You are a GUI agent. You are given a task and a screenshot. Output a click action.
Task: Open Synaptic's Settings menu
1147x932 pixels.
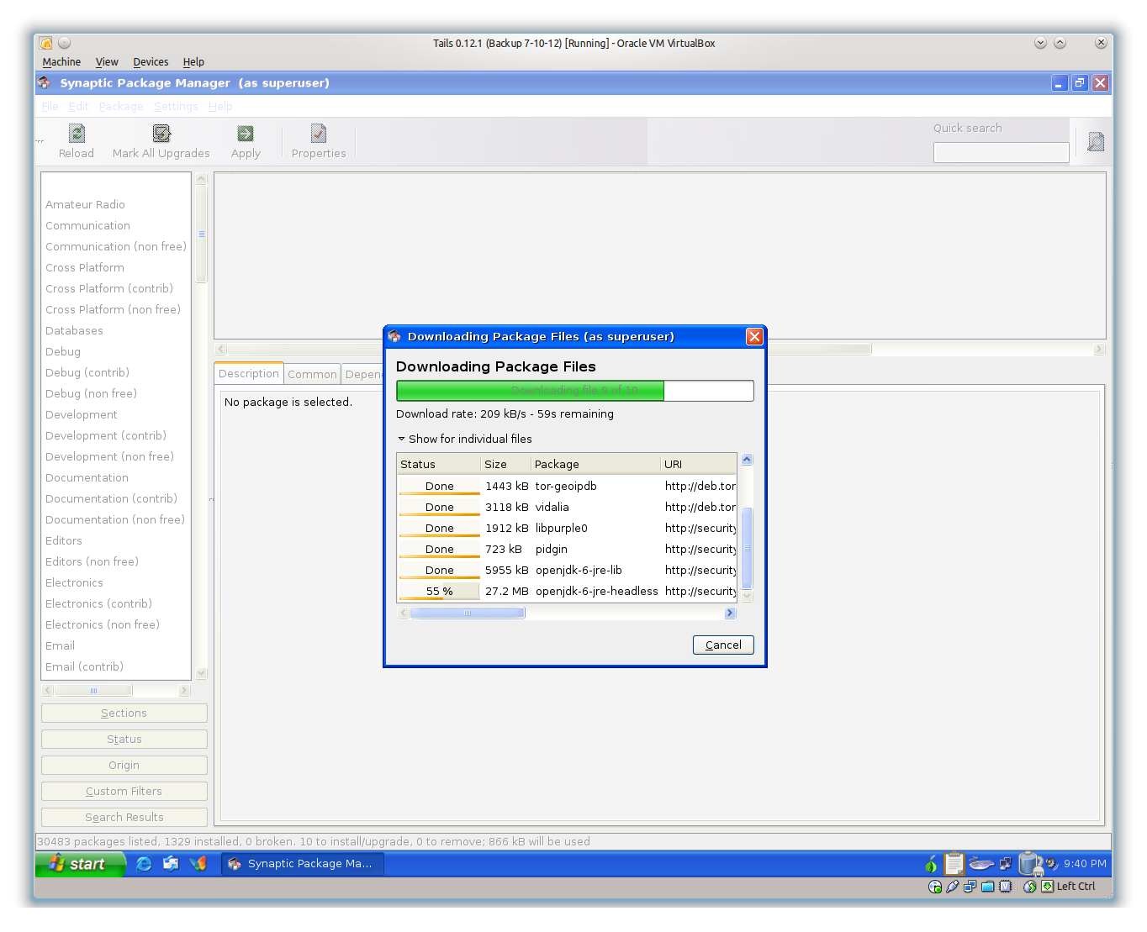coord(176,107)
